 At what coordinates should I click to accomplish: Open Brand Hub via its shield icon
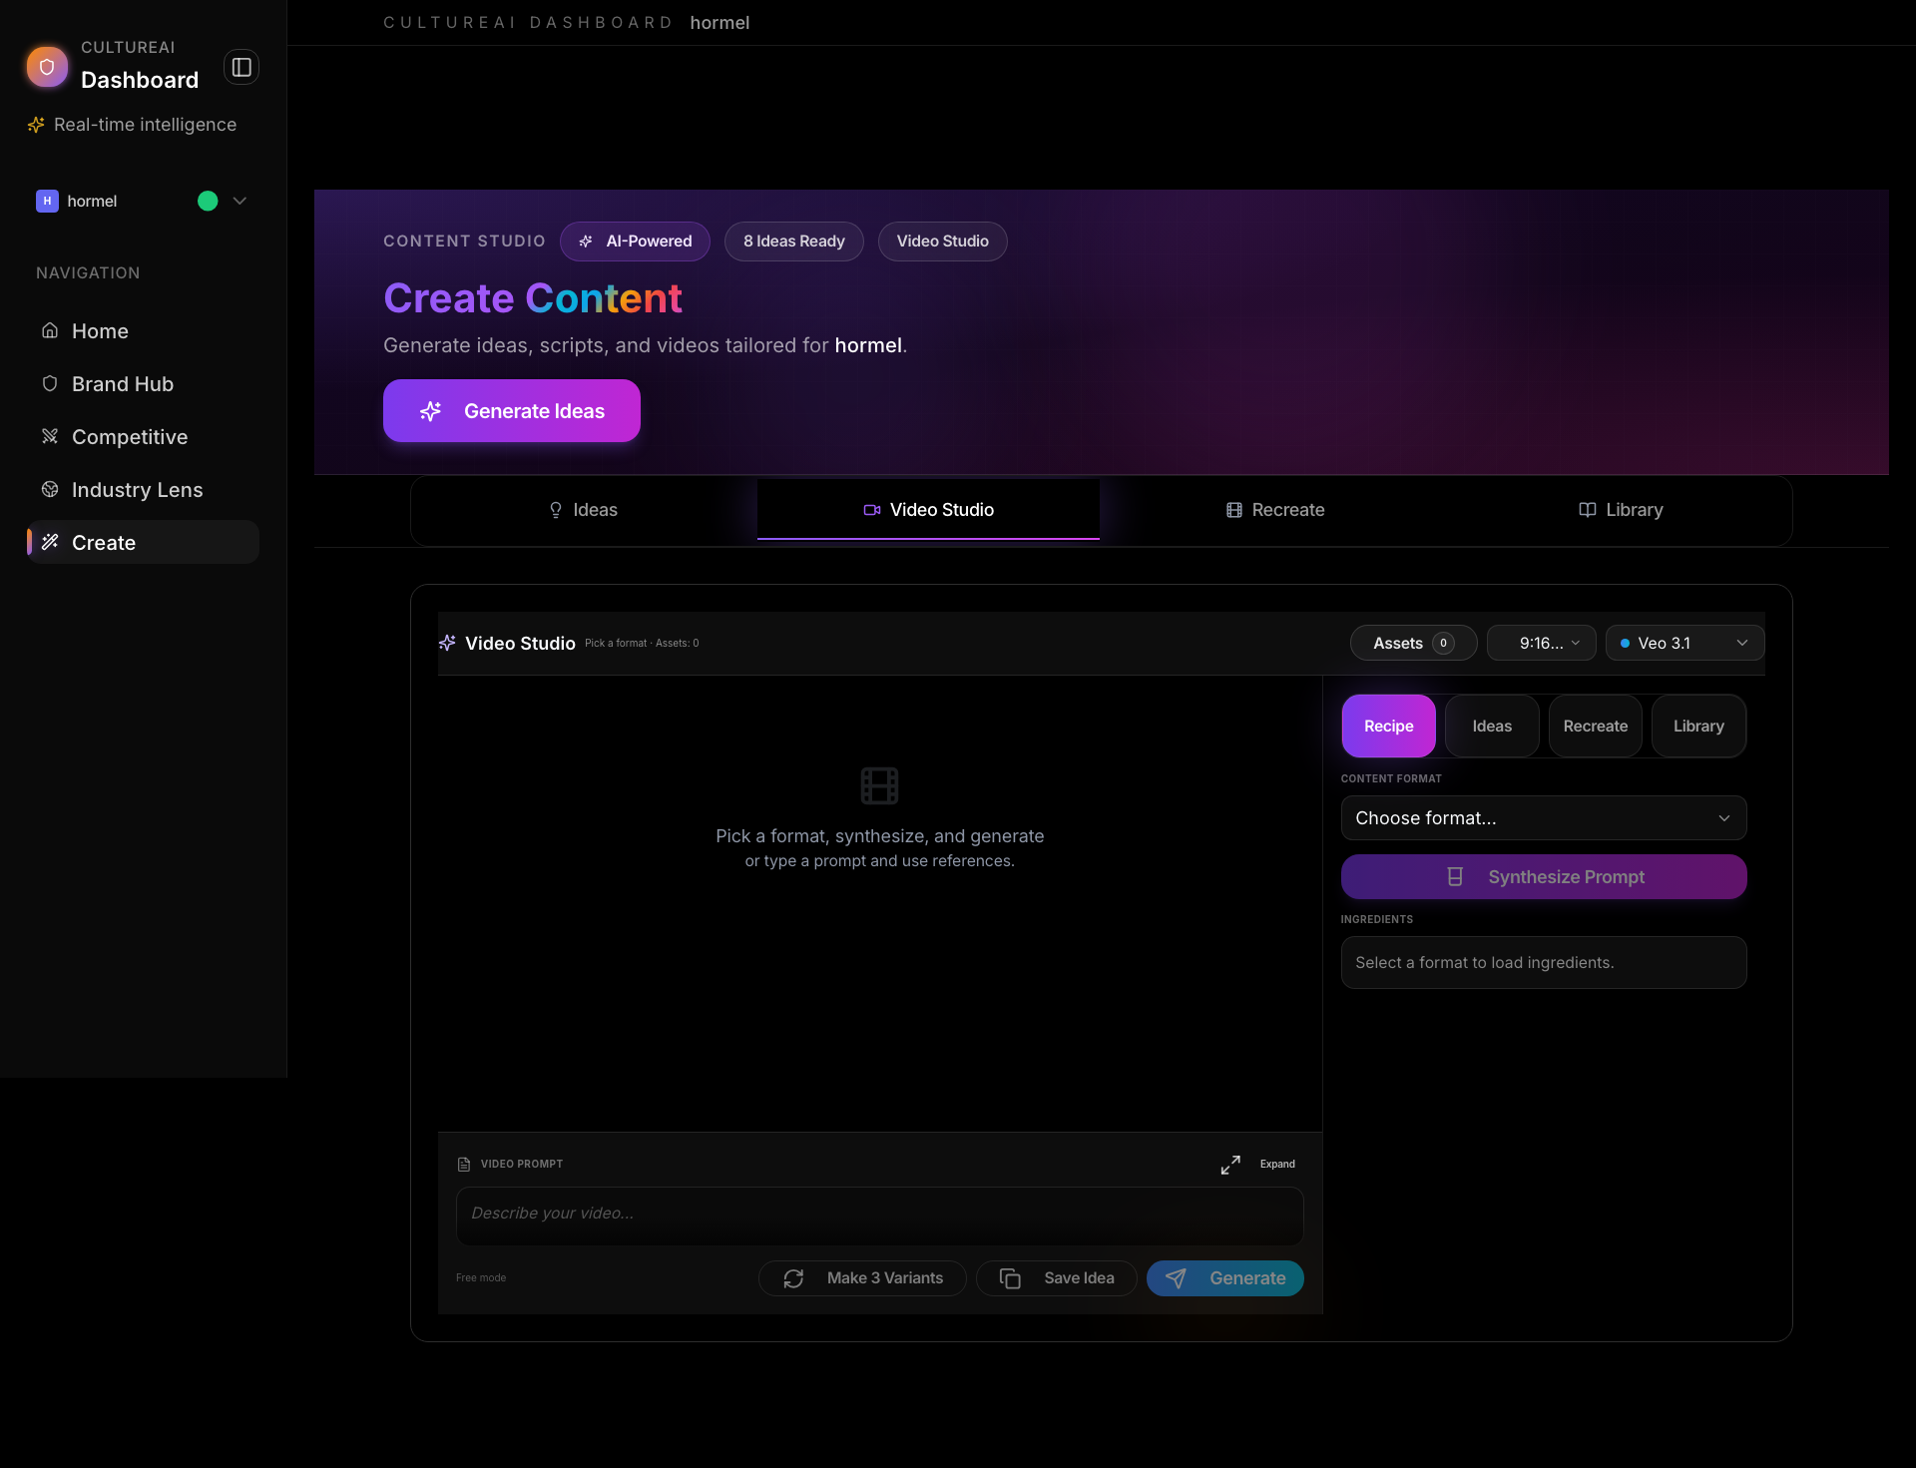click(x=51, y=383)
